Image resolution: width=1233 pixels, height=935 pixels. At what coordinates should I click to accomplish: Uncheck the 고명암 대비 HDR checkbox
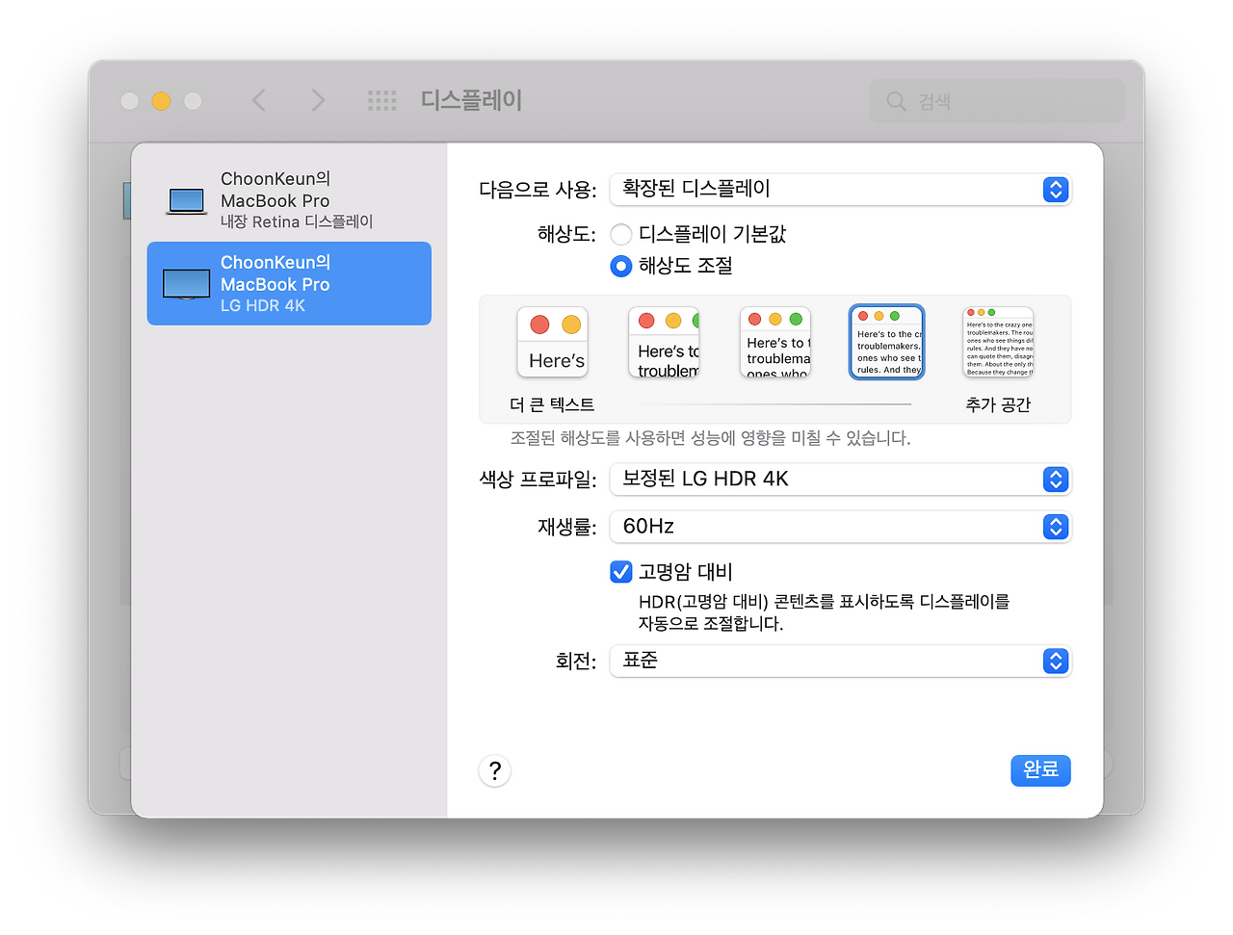620,571
